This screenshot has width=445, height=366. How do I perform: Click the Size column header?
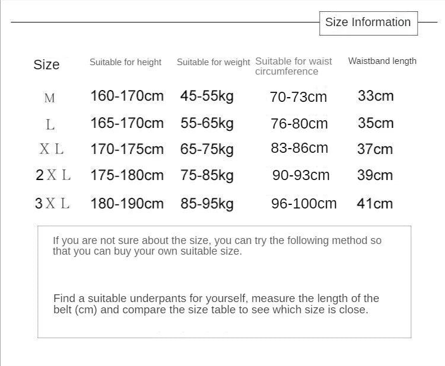pos(46,65)
